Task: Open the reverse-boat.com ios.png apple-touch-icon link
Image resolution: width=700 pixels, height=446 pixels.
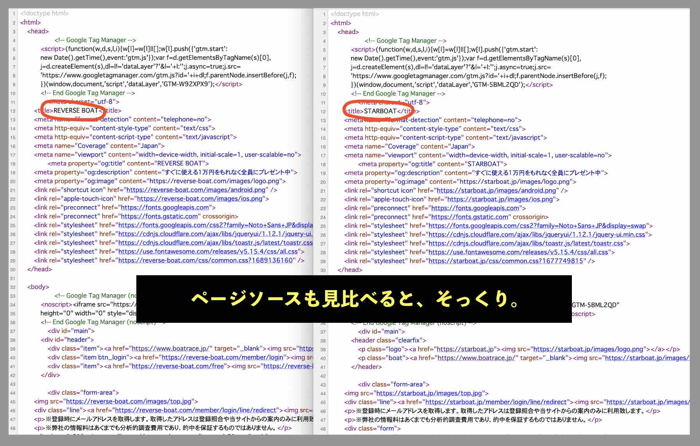Action: (x=199, y=198)
